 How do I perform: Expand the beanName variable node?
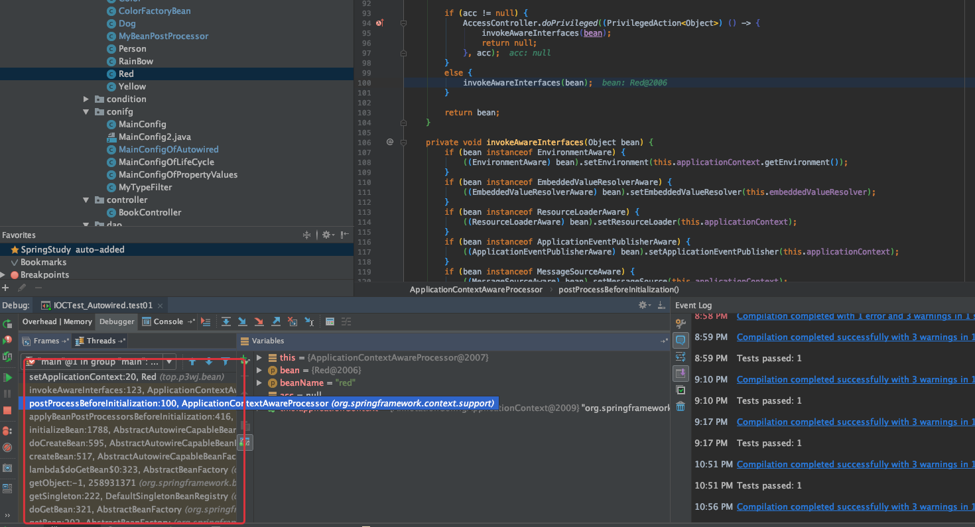tap(259, 382)
